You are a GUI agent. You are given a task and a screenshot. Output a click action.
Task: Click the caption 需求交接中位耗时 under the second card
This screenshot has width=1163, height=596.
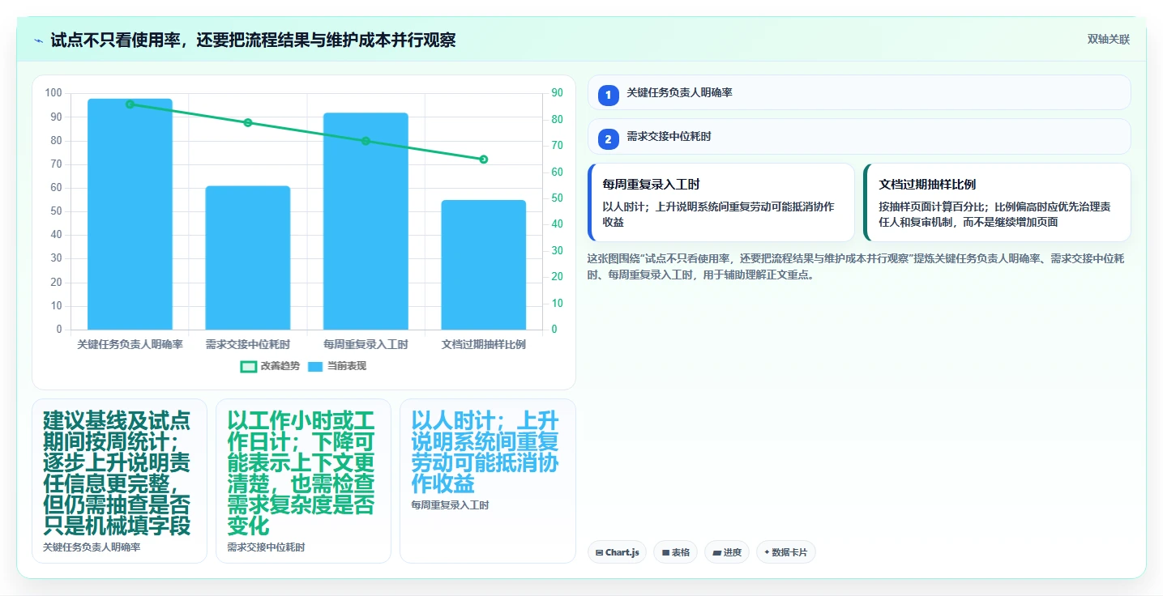click(266, 547)
